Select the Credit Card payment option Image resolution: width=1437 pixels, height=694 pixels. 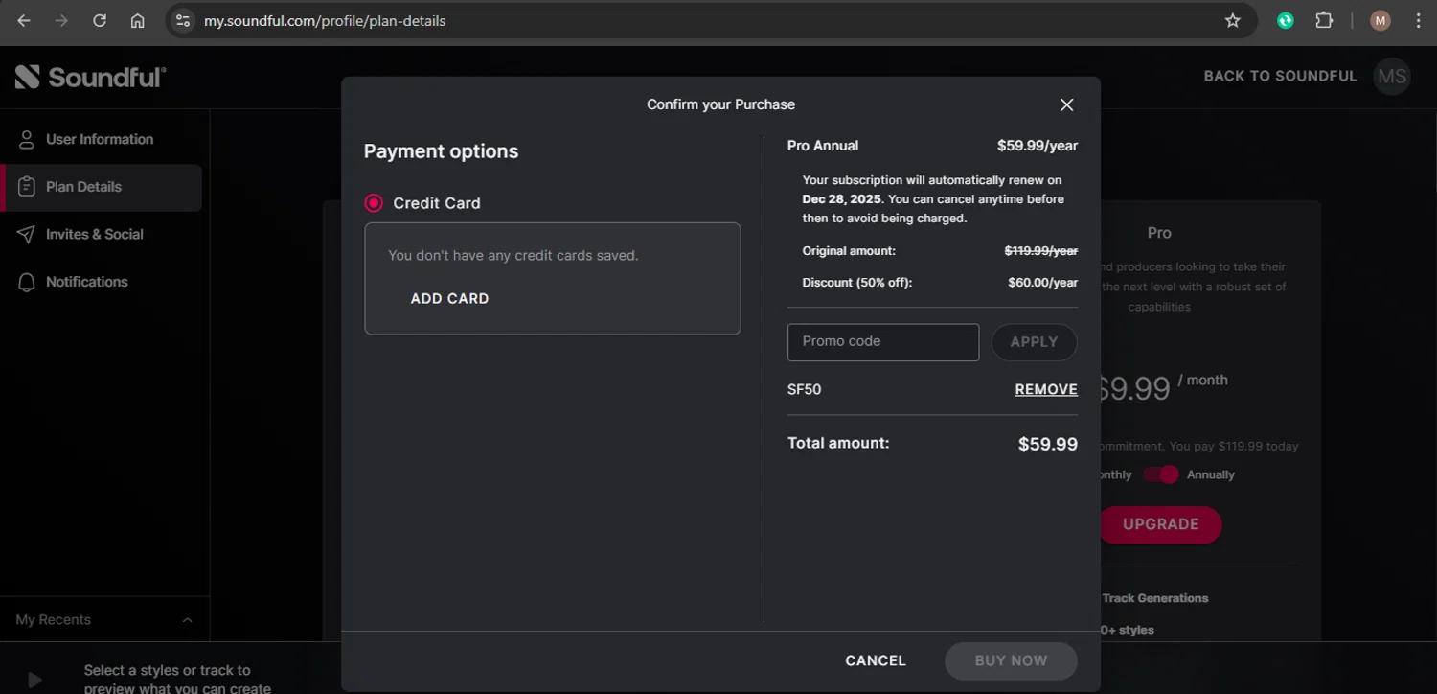[374, 203]
